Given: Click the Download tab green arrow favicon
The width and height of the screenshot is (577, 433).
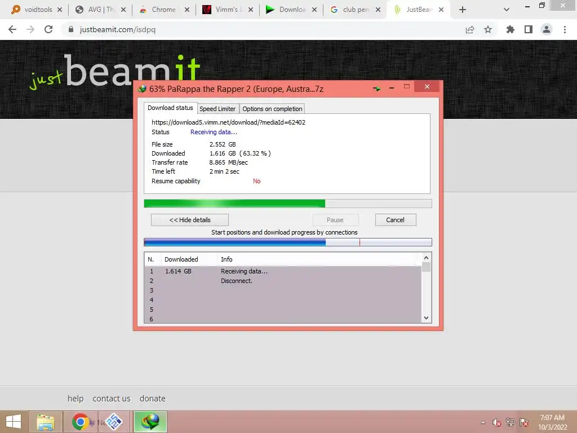Looking at the screenshot, I should point(270,10).
